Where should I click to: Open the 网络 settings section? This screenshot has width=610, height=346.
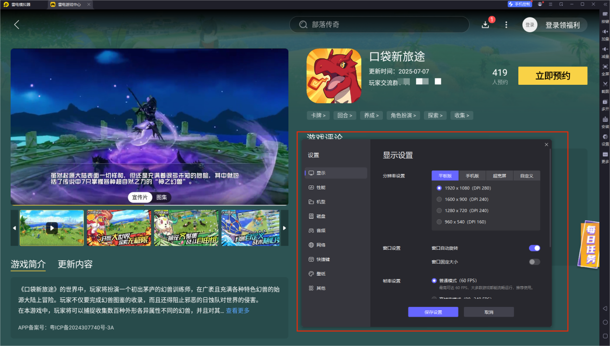336,245
